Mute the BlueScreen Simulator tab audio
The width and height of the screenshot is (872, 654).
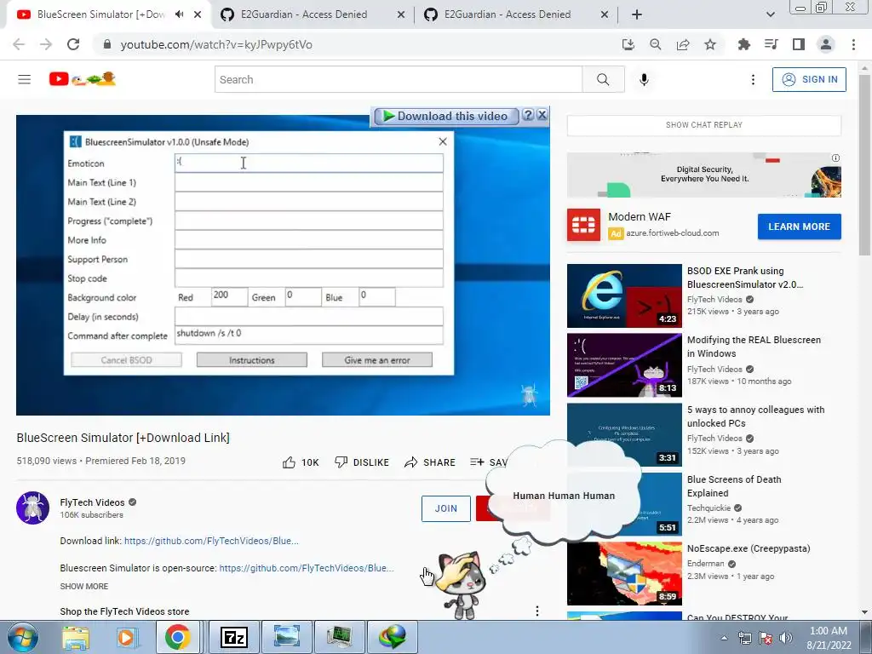179,14
